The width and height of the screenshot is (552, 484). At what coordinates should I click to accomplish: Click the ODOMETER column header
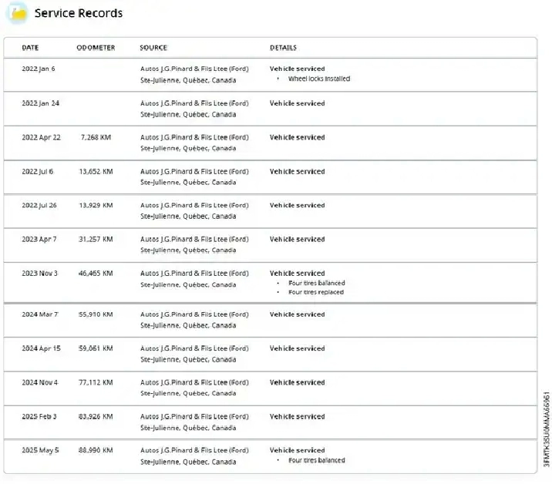point(96,48)
